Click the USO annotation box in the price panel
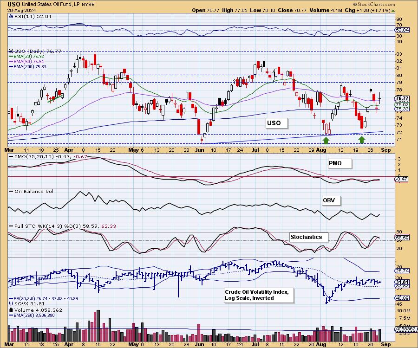This screenshot has width=418, height=348. [x=277, y=123]
